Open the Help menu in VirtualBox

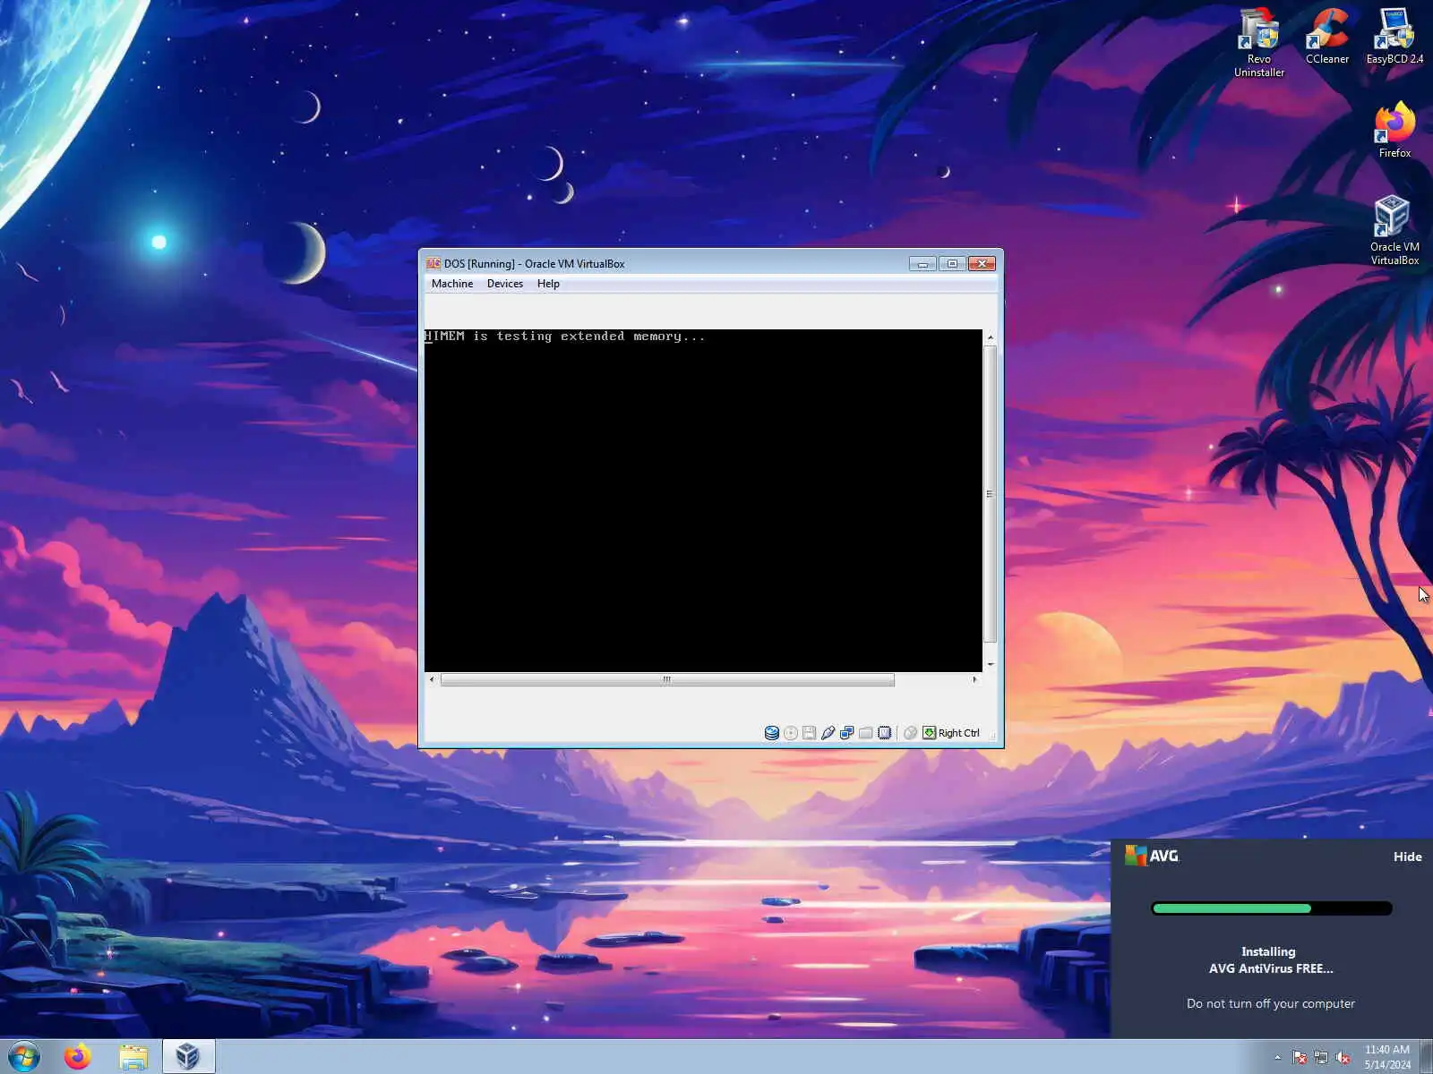(x=548, y=284)
